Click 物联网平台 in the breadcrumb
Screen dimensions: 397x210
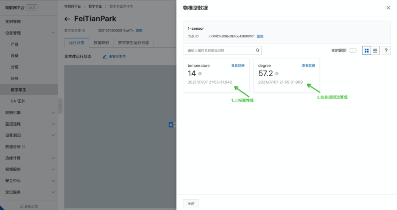point(73,6)
